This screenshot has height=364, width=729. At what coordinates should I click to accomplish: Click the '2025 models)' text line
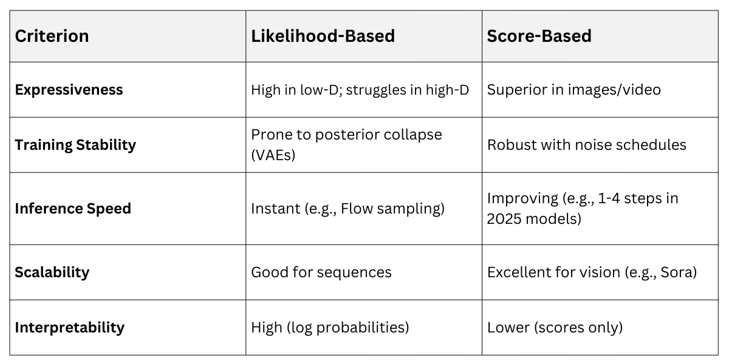click(x=533, y=219)
